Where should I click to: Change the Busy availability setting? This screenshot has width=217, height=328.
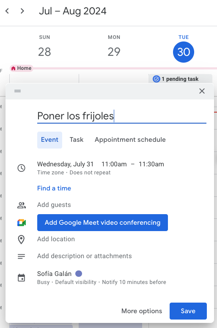[x=43, y=282]
